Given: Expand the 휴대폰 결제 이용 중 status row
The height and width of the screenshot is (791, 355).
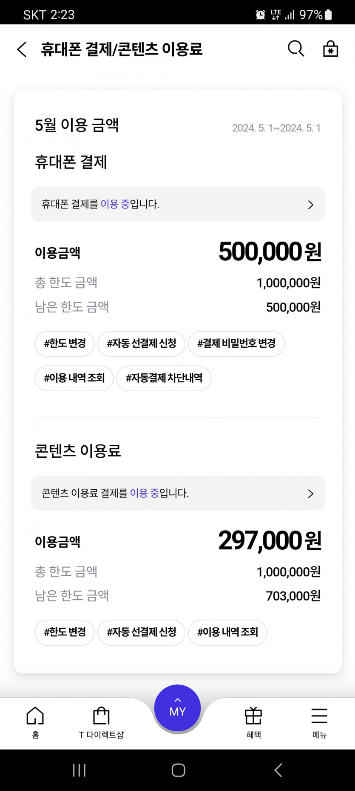Looking at the screenshot, I should point(178,205).
